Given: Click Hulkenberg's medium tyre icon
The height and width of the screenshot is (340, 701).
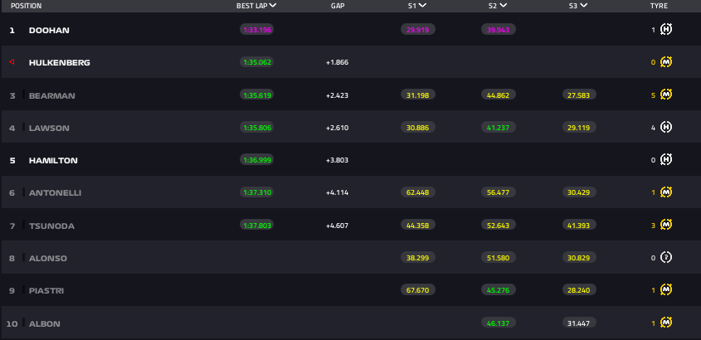Looking at the screenshot, I should (x=665, y=62).
